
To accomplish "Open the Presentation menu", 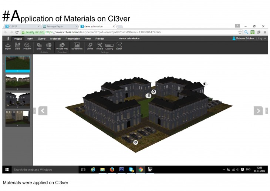I will pos(72,38).
